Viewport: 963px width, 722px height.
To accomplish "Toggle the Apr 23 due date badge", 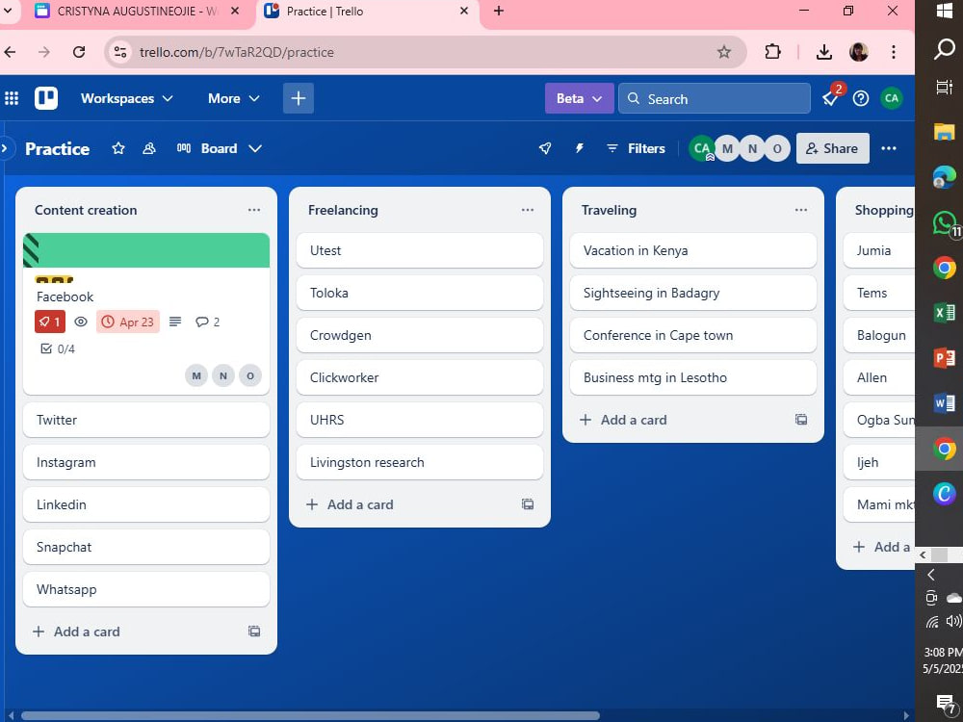I will click(128, 322).
